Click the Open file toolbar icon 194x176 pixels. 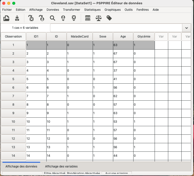tap(7, 18)
